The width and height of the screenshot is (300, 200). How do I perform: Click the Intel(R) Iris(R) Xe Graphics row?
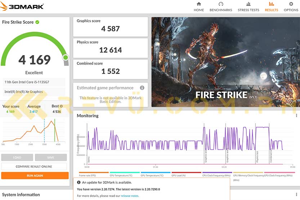34,92
